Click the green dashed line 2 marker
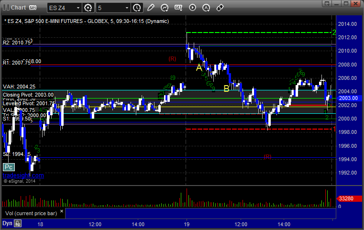 tap(334, 33)
